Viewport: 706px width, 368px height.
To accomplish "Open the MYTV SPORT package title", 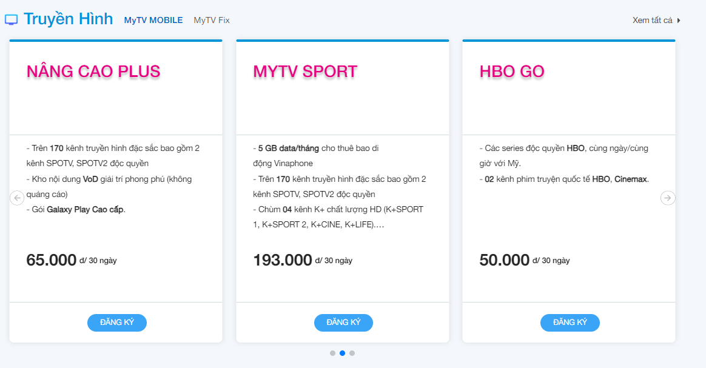I will pos(305,72).
